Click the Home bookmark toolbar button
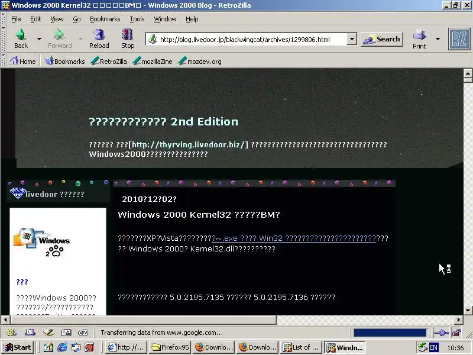473x355 pixels. (x=23, y=62)
